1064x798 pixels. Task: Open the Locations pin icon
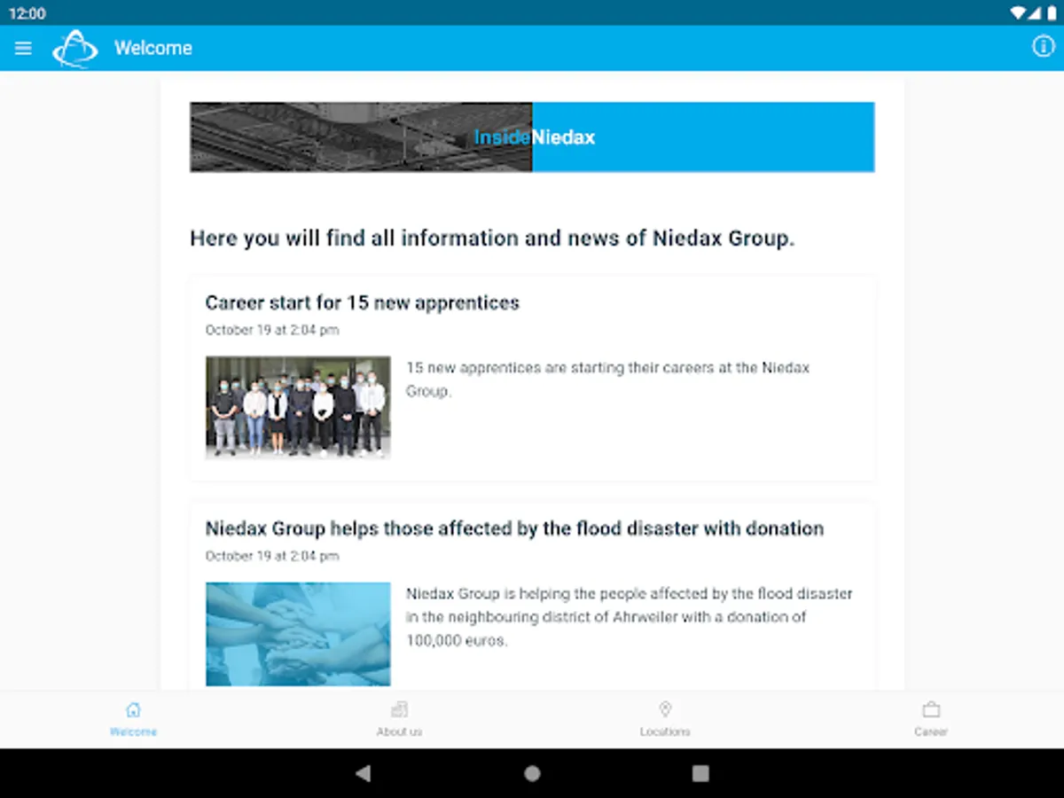665,709
